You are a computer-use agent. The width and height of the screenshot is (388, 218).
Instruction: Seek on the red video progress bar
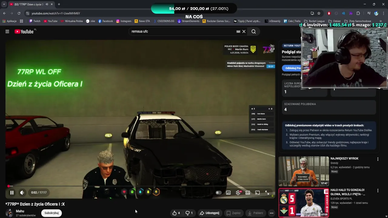point(140,186)
